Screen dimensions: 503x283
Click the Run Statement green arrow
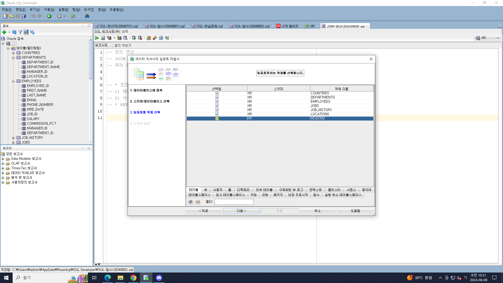tap(97, 38)
